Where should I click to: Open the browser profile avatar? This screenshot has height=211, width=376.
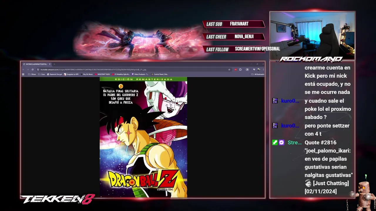(x=258, y=69)
